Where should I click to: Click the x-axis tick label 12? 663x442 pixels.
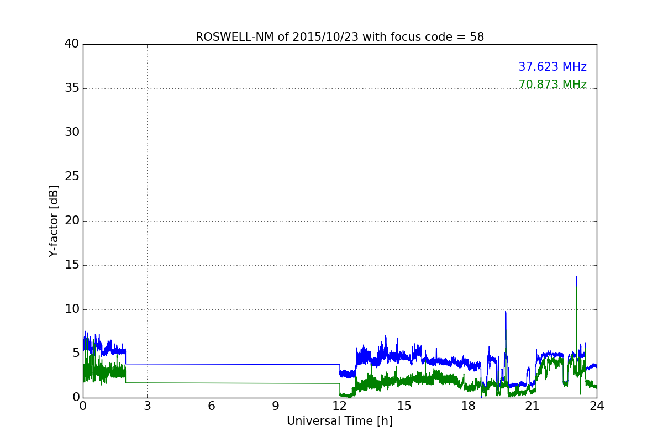pos(340,406)
